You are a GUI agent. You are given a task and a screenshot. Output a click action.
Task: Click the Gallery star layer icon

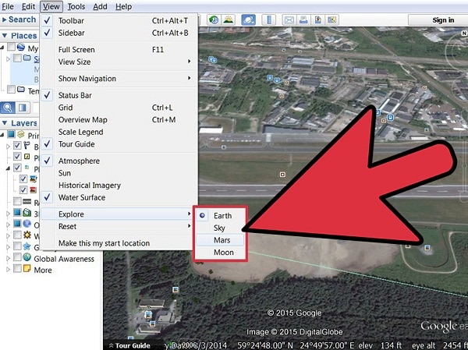click(x=27, y=246)
